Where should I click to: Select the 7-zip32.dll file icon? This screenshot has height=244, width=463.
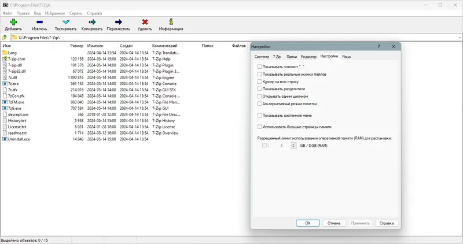(5, 71)
